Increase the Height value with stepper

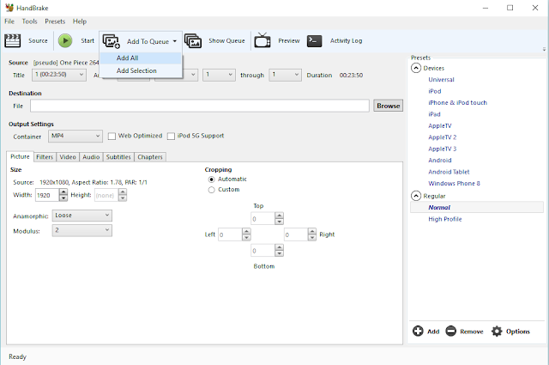[x=123, y=192]
